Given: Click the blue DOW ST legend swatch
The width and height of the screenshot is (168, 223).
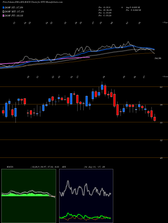Looking at the screenshot, I should pos(3,7).
